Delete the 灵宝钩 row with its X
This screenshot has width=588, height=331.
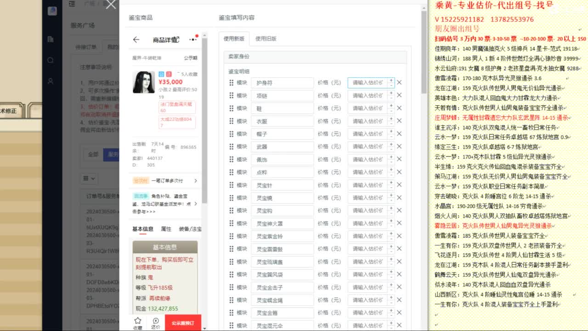[399, 211]
